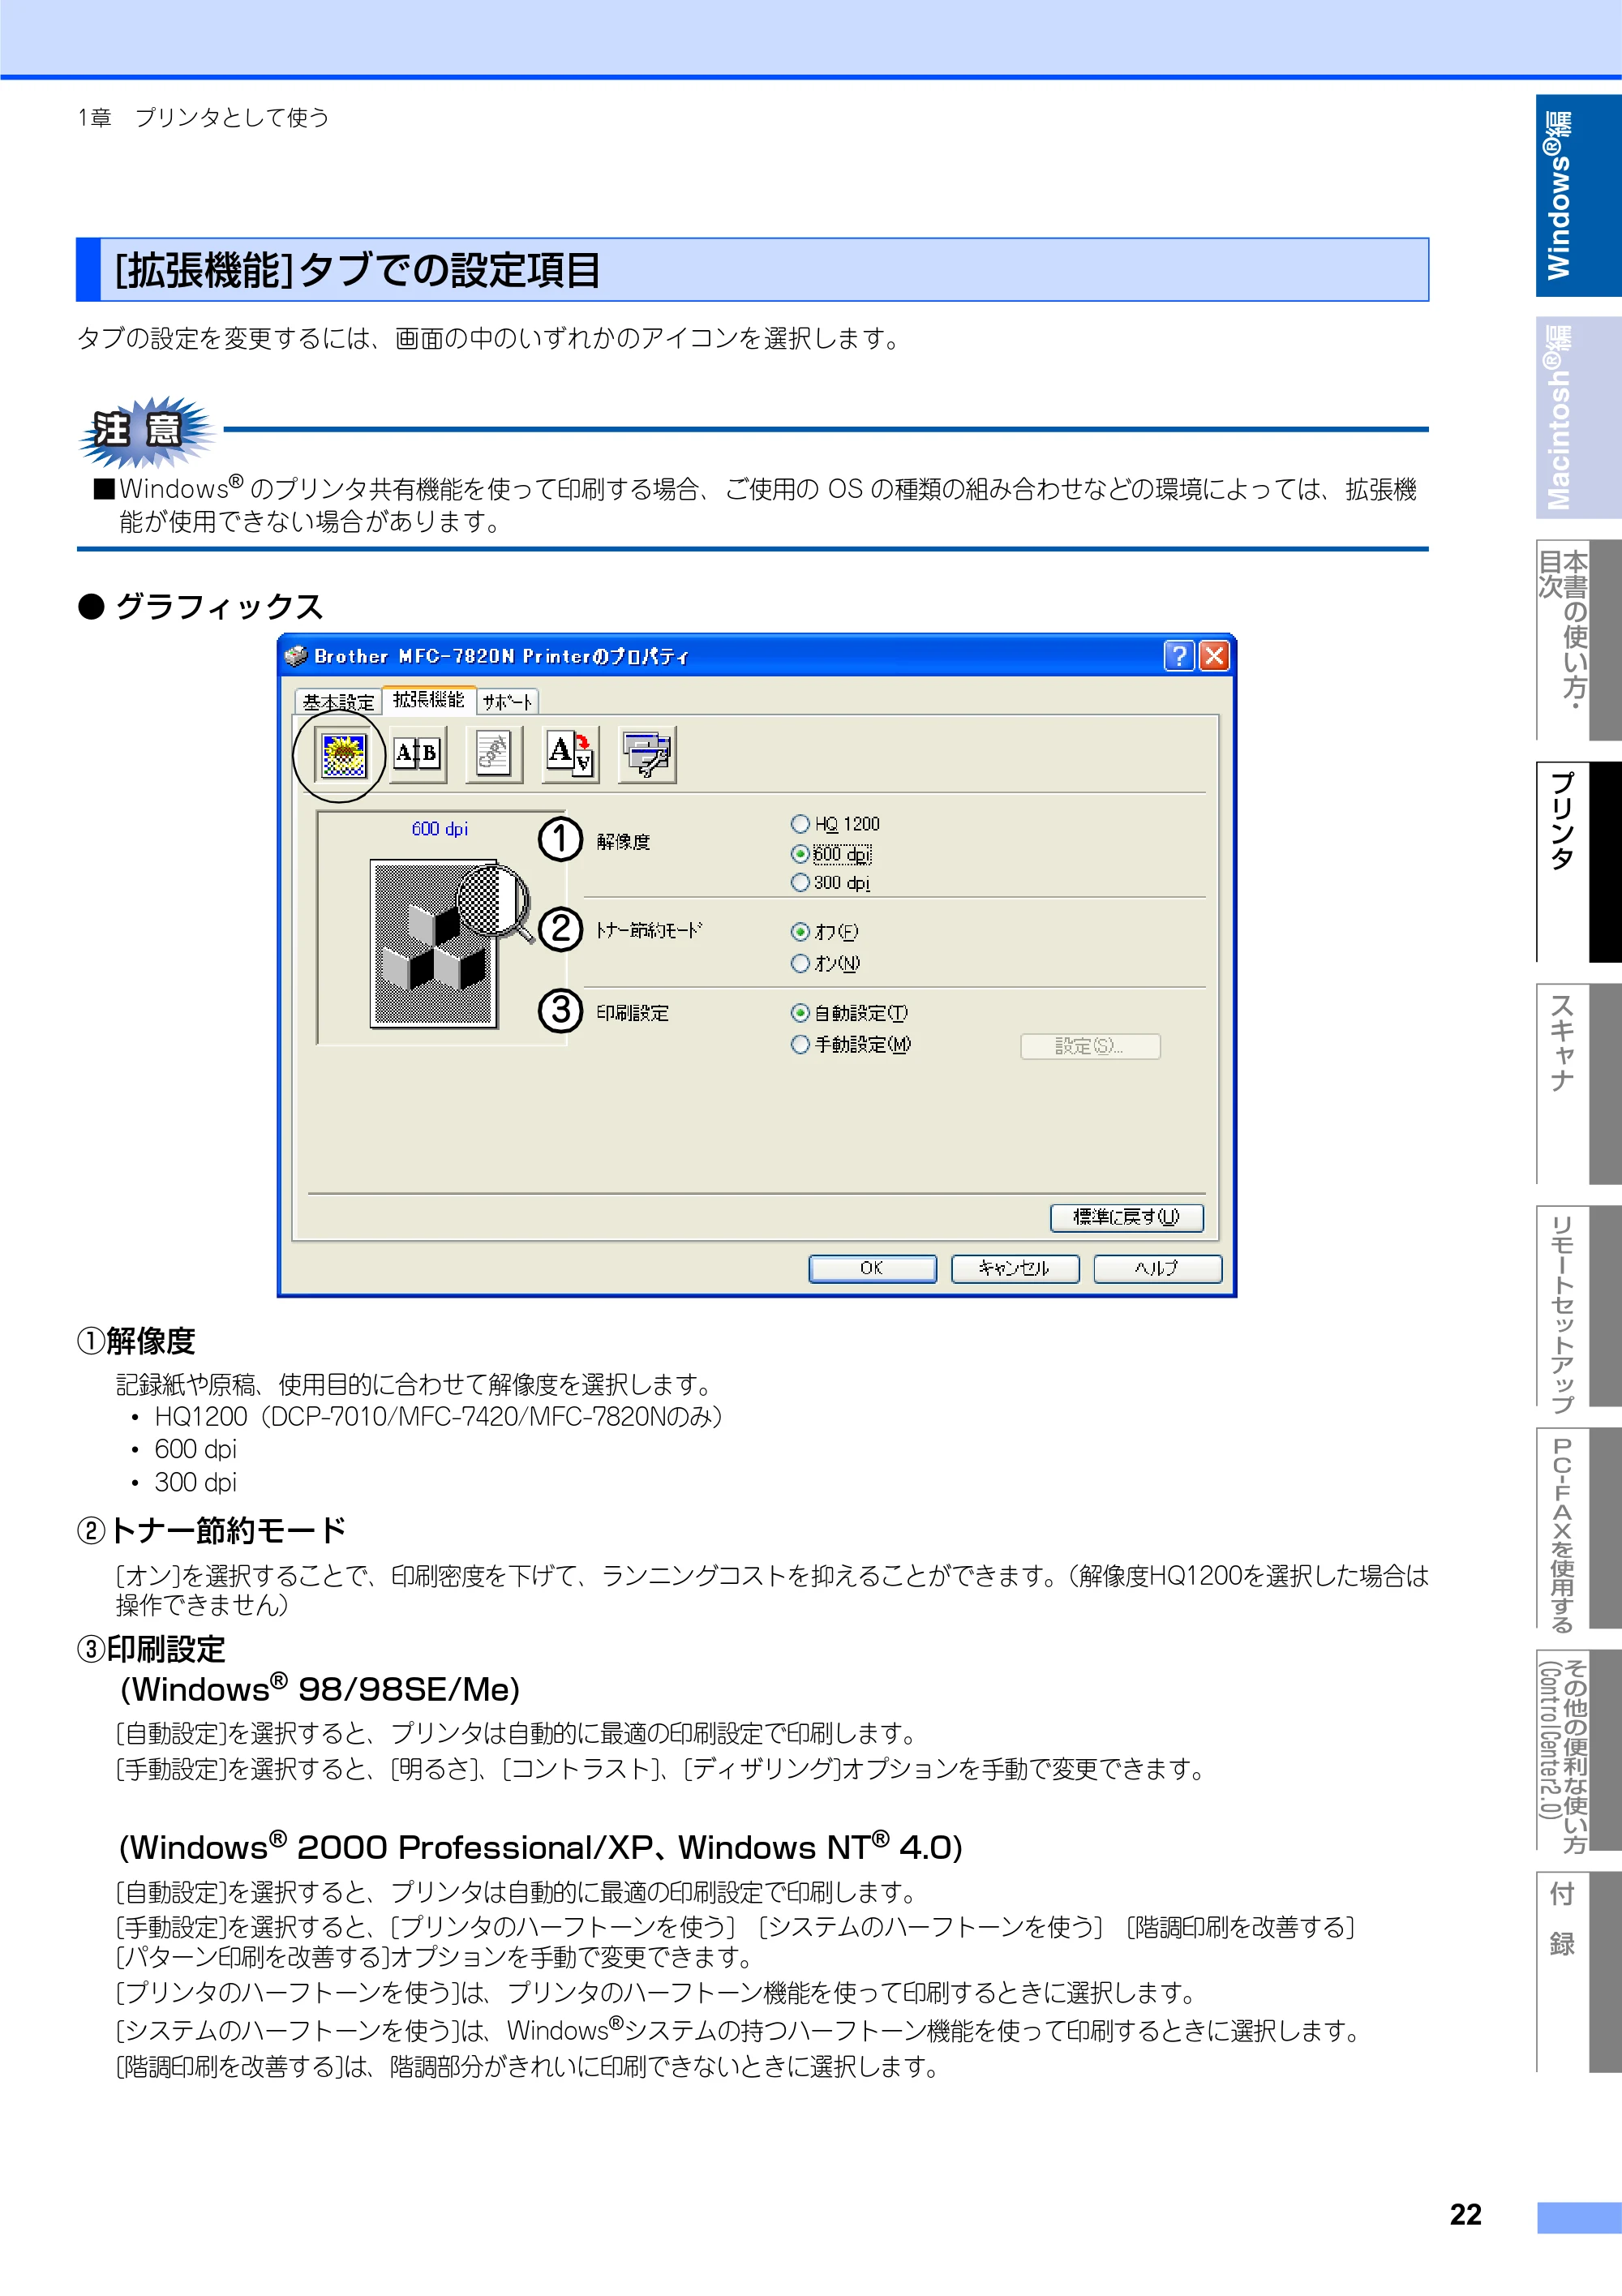1622x2296 pixels.
Task: Set toner save mode to オン(N)
Action: click(x=825, y=963)
